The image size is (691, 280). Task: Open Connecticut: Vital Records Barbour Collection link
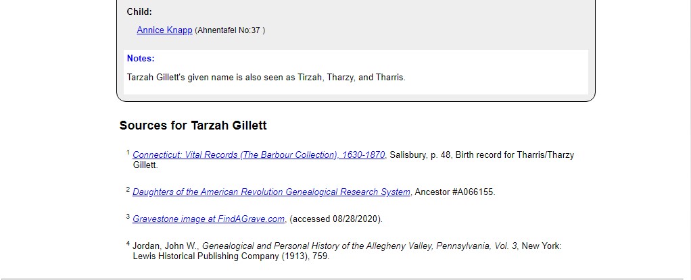(259, 155)
